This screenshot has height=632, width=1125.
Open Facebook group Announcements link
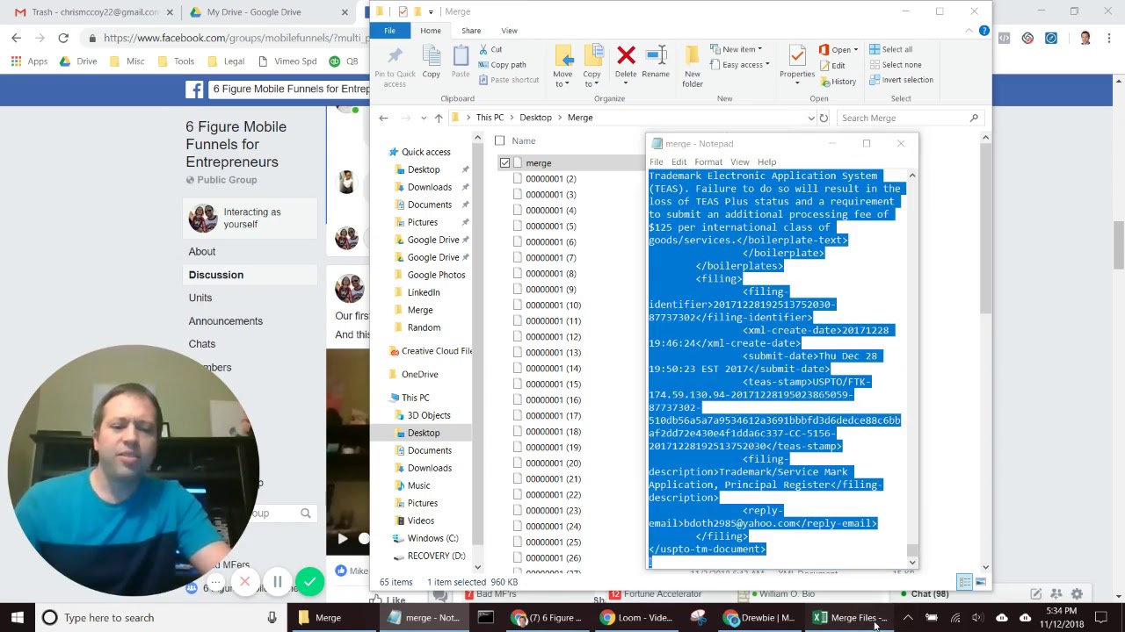coord(225,321)
